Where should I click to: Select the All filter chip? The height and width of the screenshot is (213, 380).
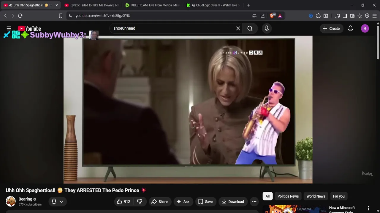pos(267,196)
